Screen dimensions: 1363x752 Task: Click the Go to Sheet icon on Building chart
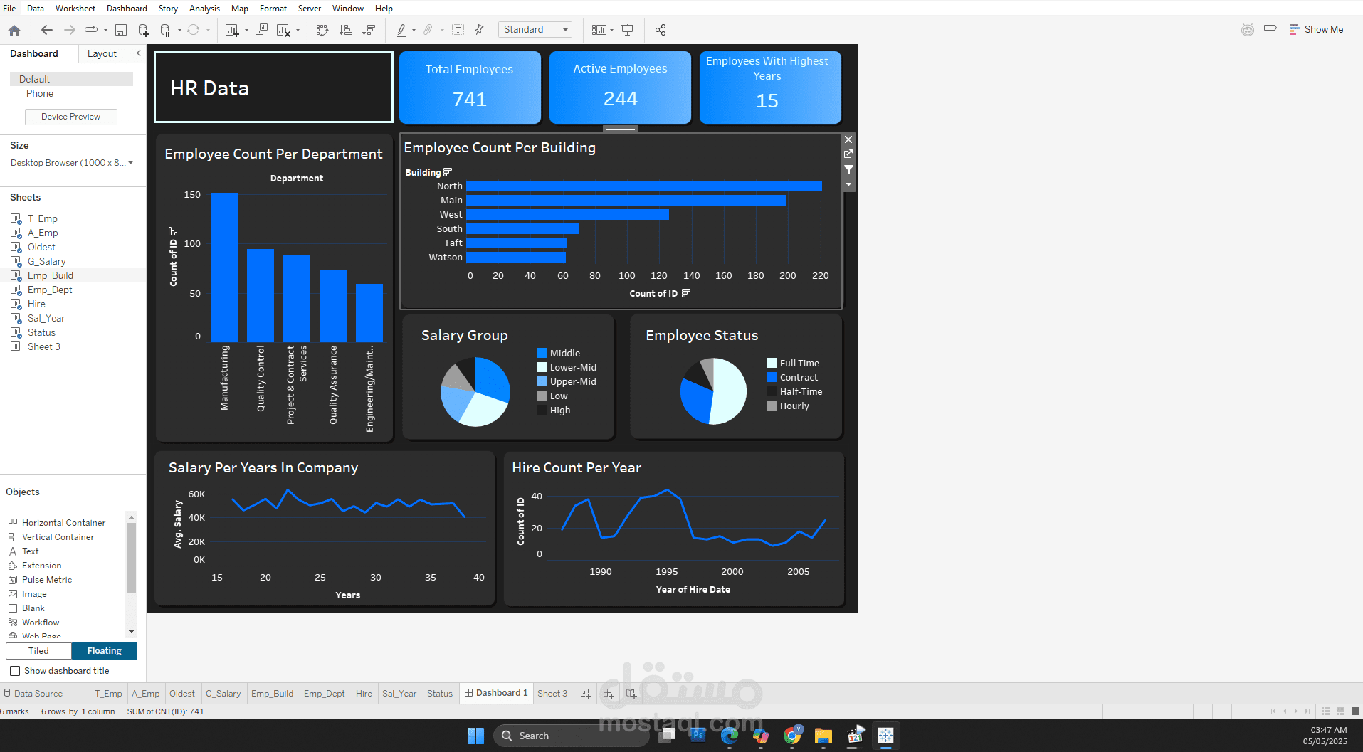tap(848, 154)
